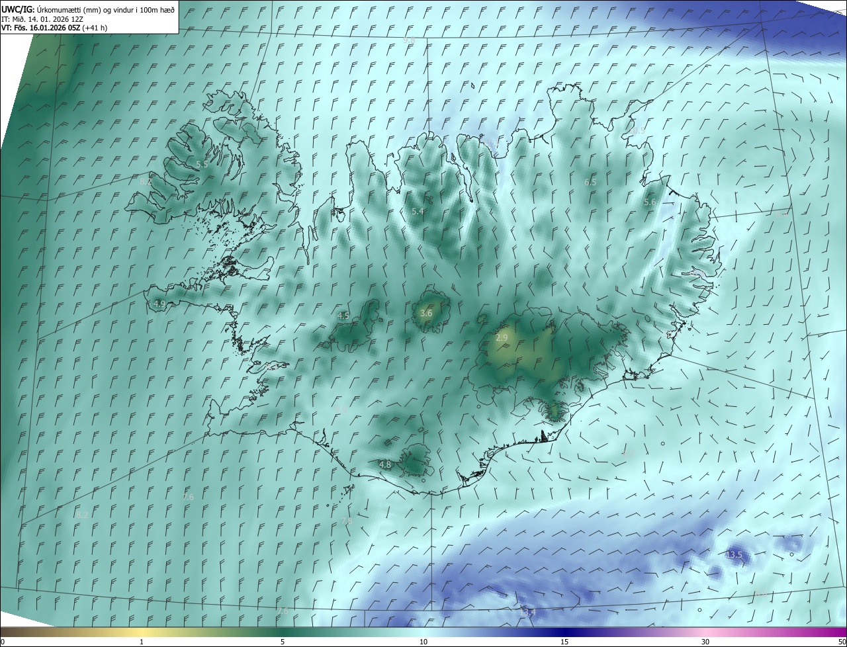
Task: Click the 3.6 value on the glacier
Action: [x=426, y=313]
